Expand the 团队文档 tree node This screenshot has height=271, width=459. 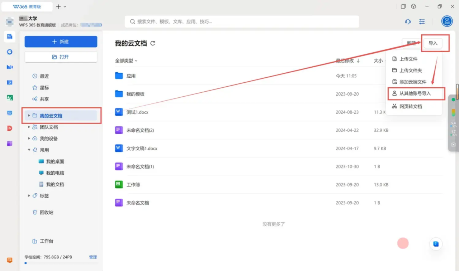(x=29, y=127)
